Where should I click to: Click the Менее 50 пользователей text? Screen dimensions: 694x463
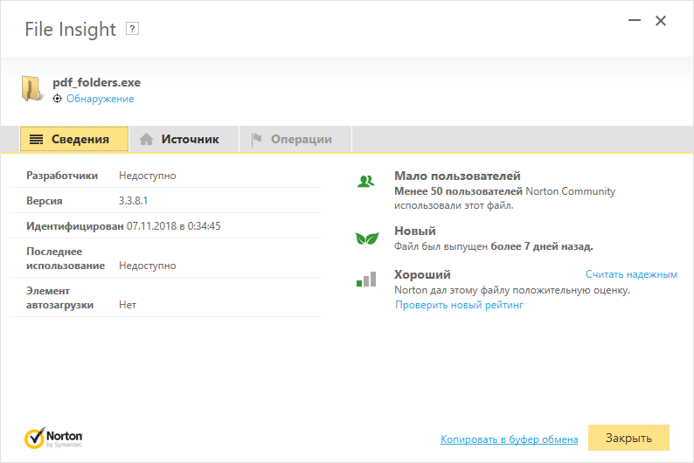[458, 191]
